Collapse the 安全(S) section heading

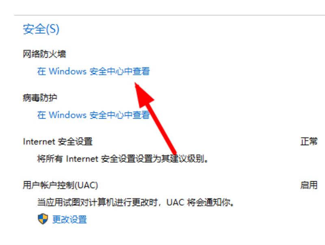[x=41, y=29]
